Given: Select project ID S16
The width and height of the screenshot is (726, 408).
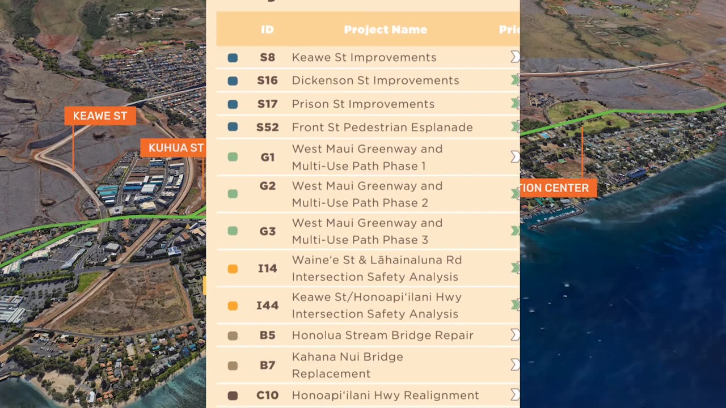Looking at the screenshot, I should 268,80.
